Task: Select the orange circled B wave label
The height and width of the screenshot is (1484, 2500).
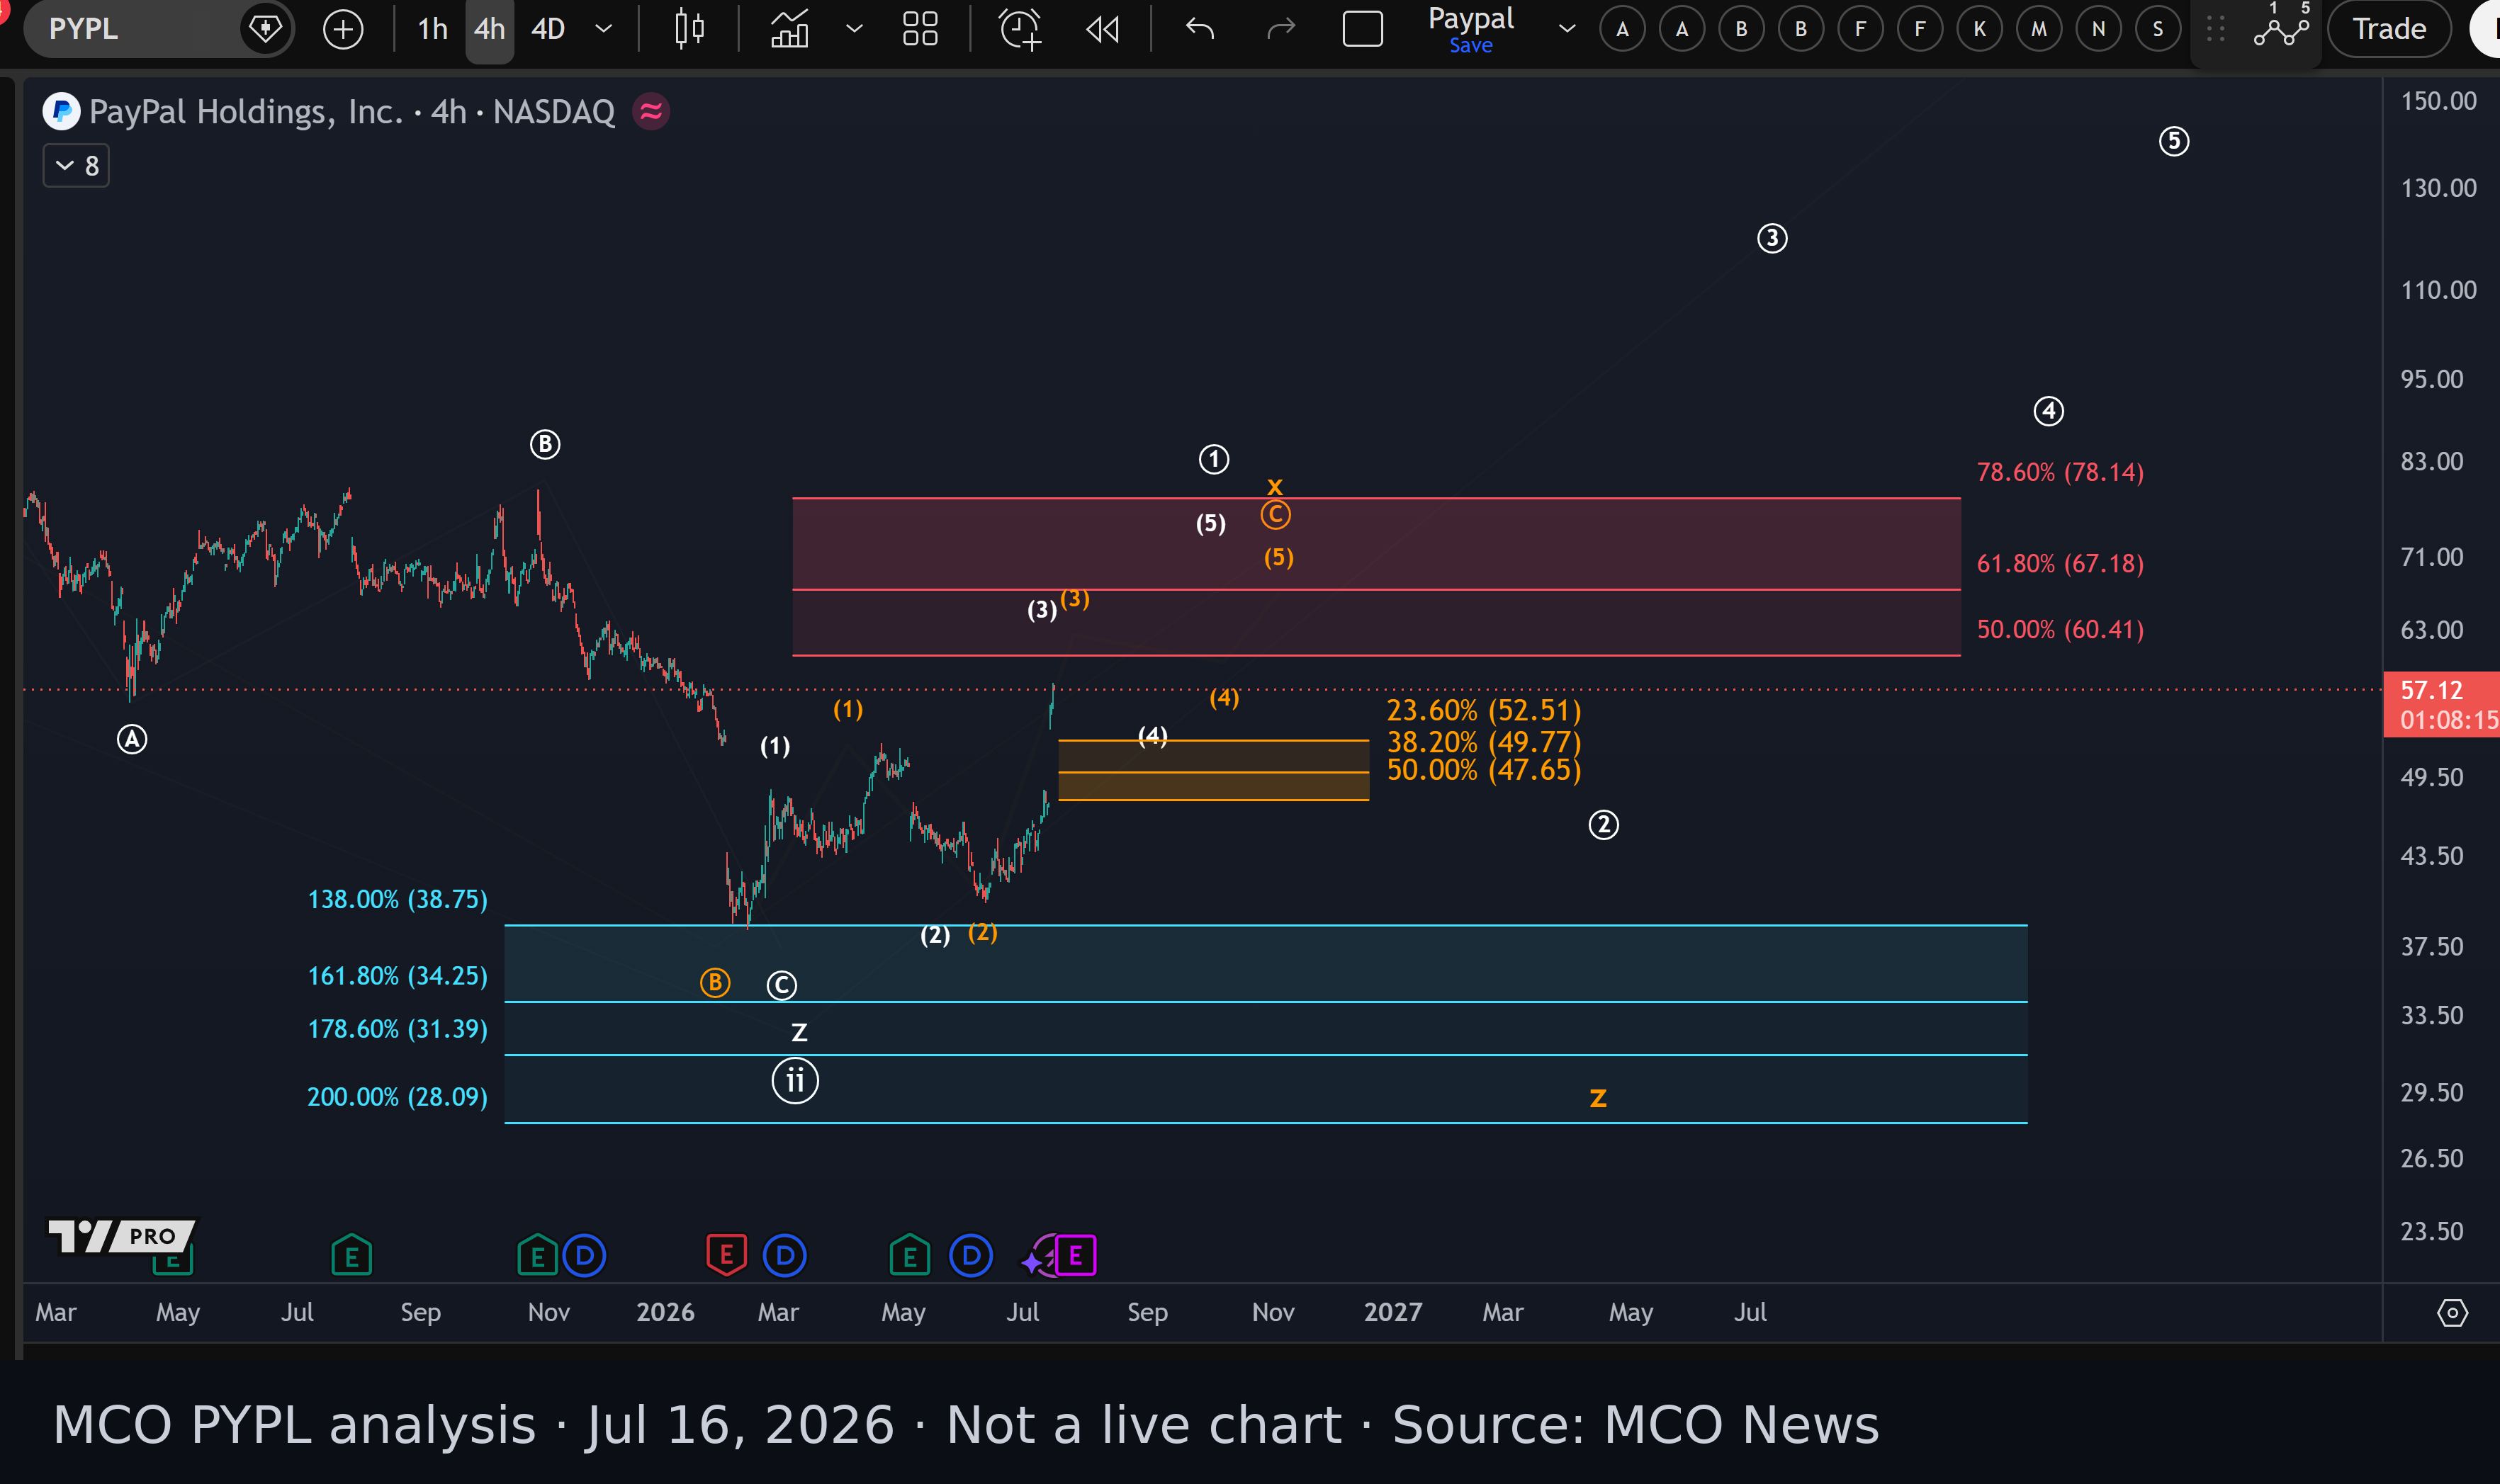Action: [715, 983]
